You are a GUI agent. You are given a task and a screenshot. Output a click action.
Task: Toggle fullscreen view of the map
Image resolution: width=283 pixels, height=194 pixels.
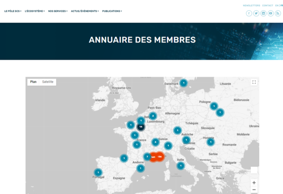point(254,82)
